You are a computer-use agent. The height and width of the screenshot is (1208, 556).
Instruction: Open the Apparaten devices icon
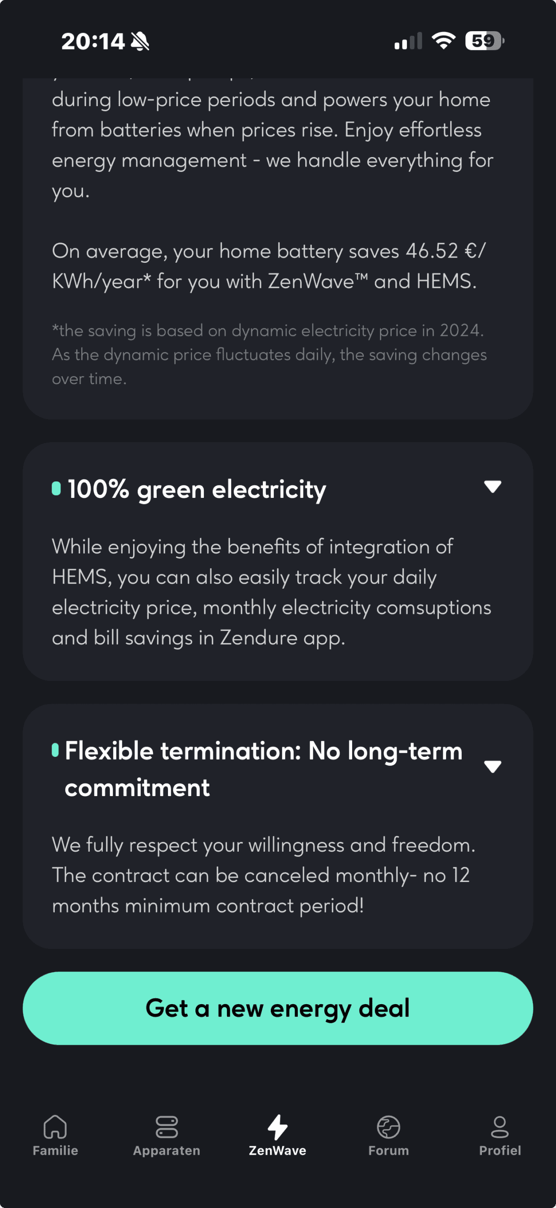[x=167, y=1126]
